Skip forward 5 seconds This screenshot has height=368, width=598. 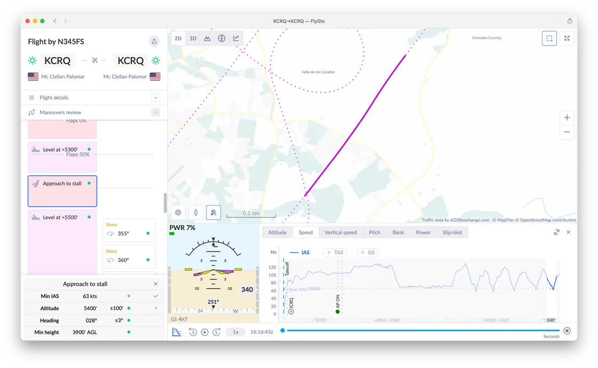(x=216, y=332)
